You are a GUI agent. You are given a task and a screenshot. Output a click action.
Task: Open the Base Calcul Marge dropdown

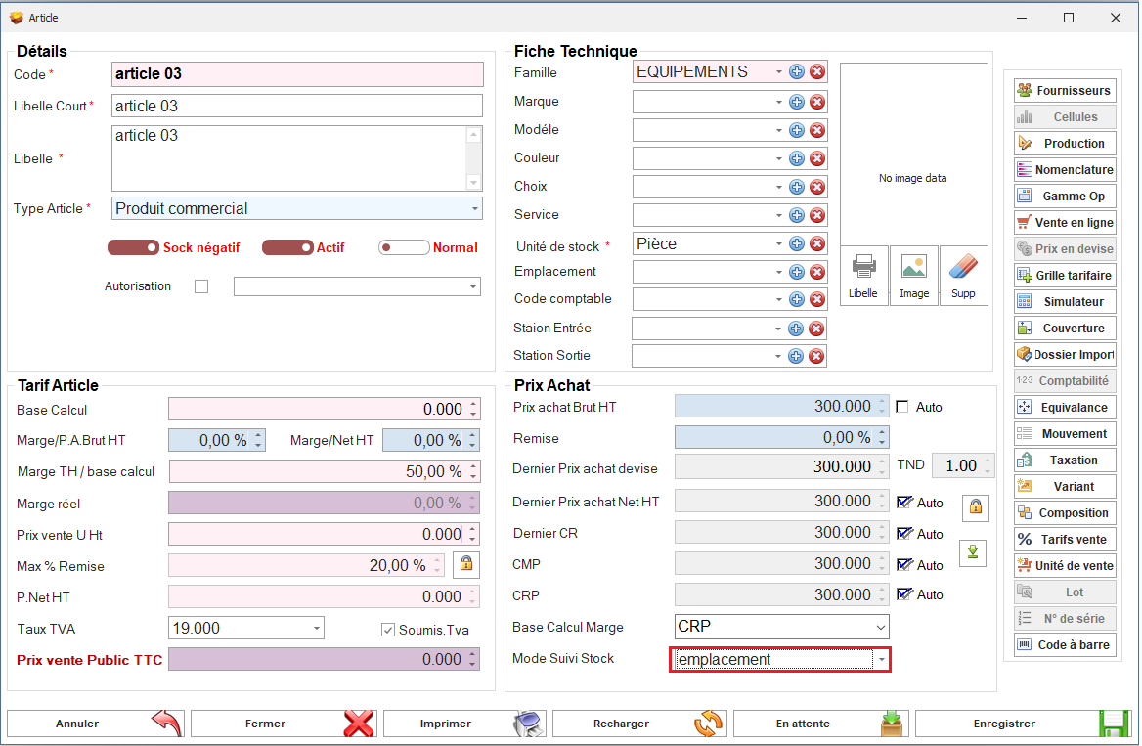(880, 627)
